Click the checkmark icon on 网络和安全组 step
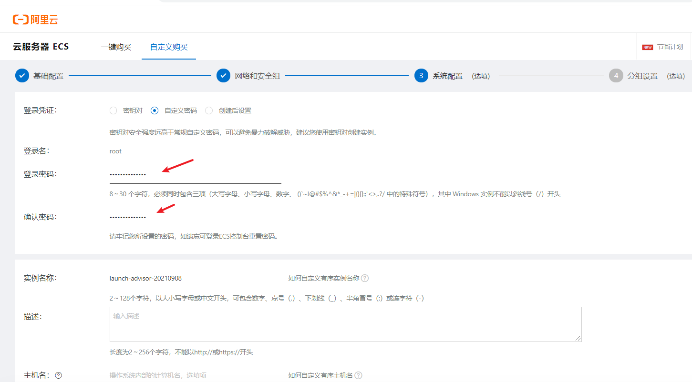The width and height of the screenshot is (692, 382). (223, 75)
